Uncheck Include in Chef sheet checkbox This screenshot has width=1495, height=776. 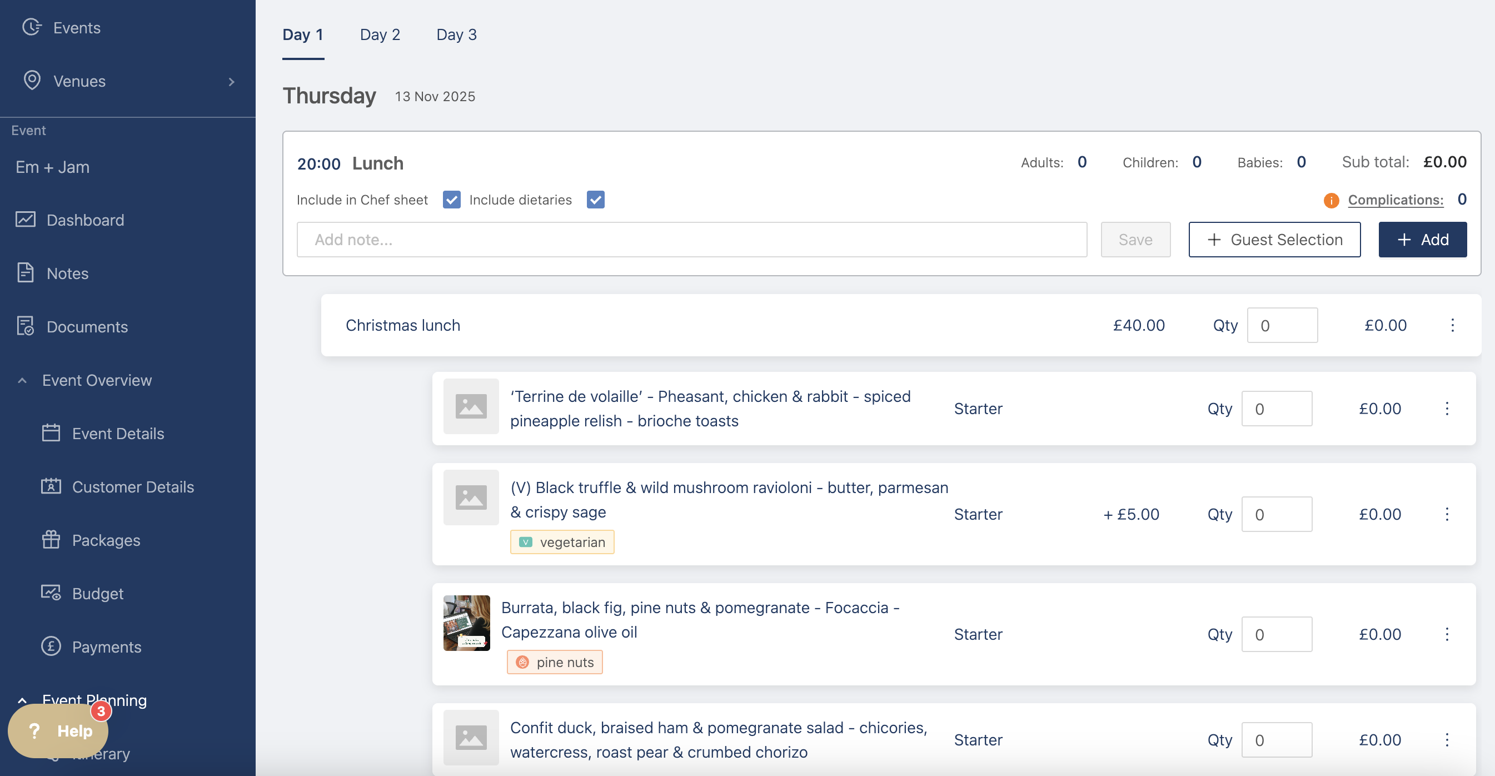[x=451, y=200]
